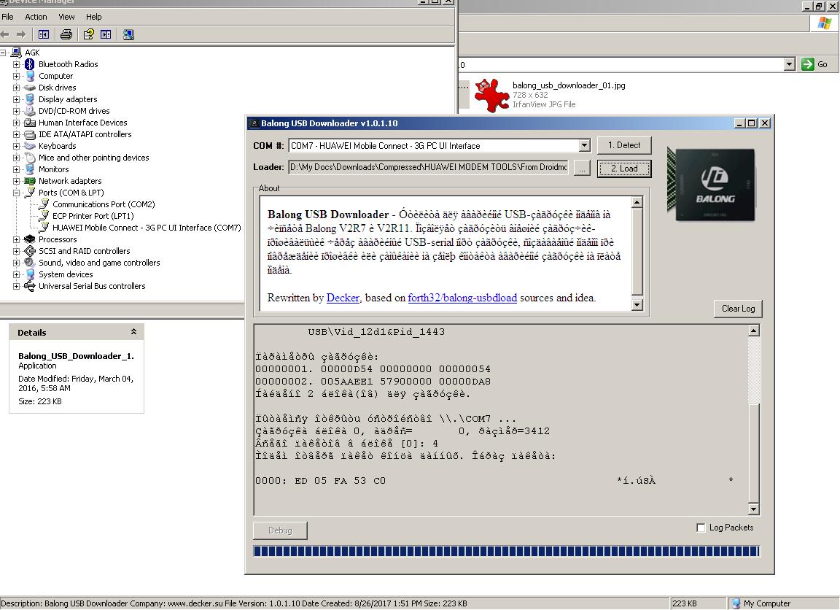The image size is (840, 610).
Task: Click the Properties help toolbar icon
Action: pyautogui.click(x=88, y=35)
